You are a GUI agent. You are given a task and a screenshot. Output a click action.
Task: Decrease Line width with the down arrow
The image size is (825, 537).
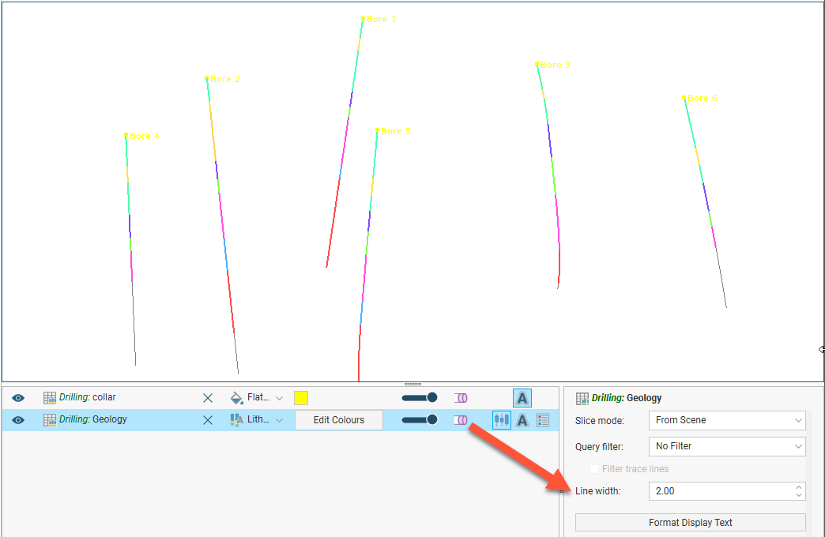point(799,495)
